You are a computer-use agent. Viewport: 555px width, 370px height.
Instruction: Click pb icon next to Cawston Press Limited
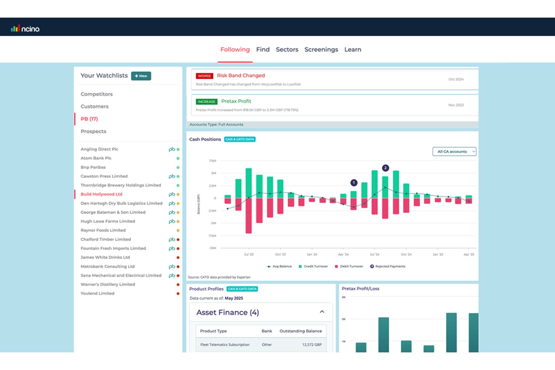(x=172, y=176)
